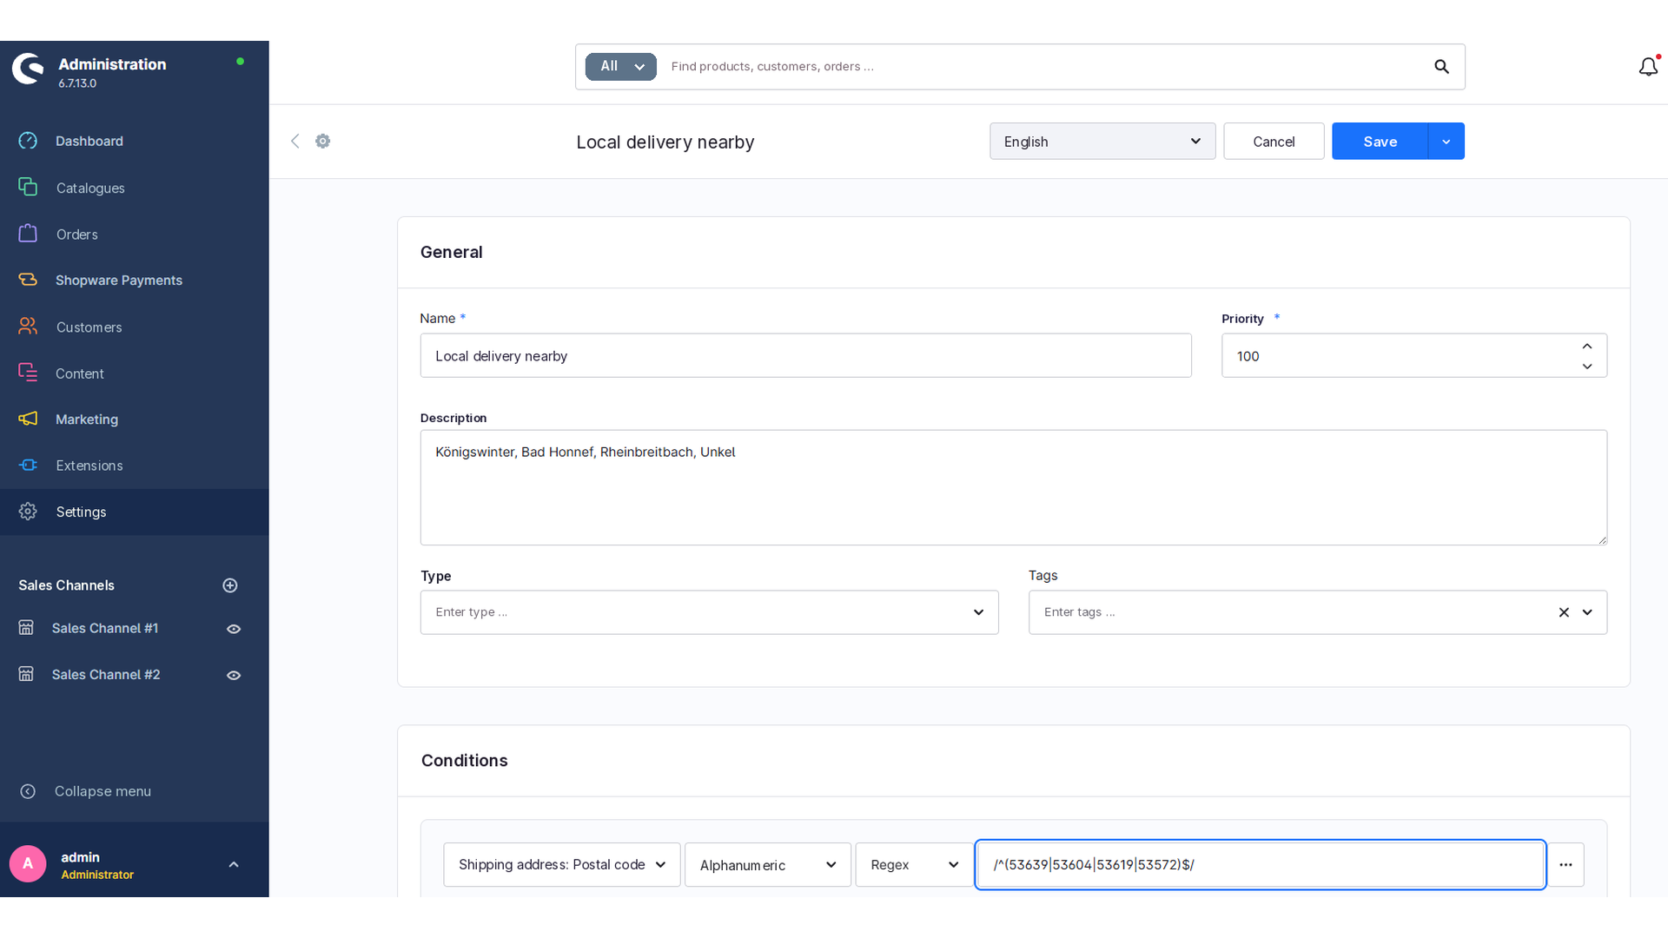
Task: Clear tags with the X icon
Action: [1564, 612]
